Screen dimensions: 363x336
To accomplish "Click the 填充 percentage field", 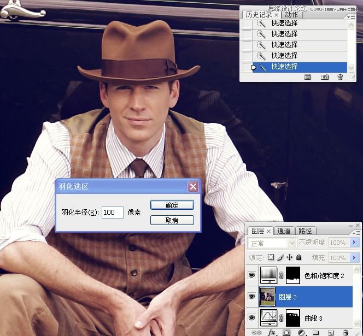I will coord(339,258).
